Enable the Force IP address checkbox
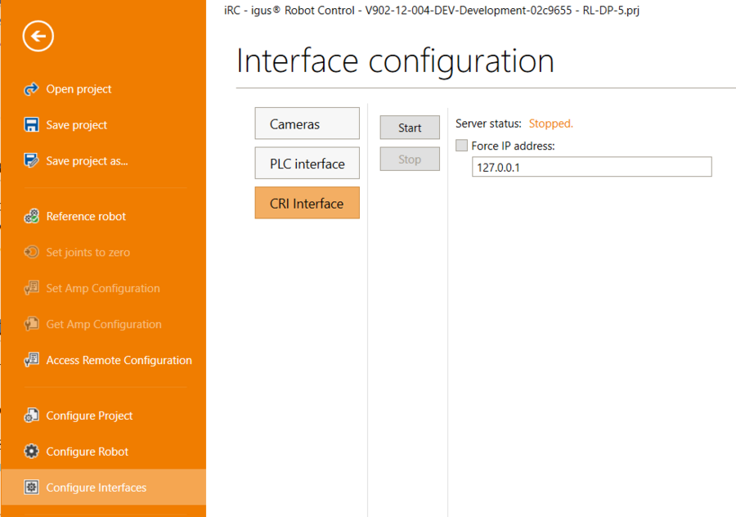This screenshot has width=736, height=517. (x=461, y=145)
